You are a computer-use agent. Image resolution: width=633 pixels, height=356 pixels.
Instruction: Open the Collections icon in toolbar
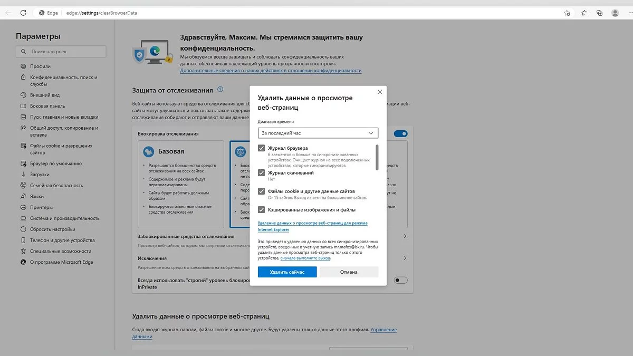point(600,13)
